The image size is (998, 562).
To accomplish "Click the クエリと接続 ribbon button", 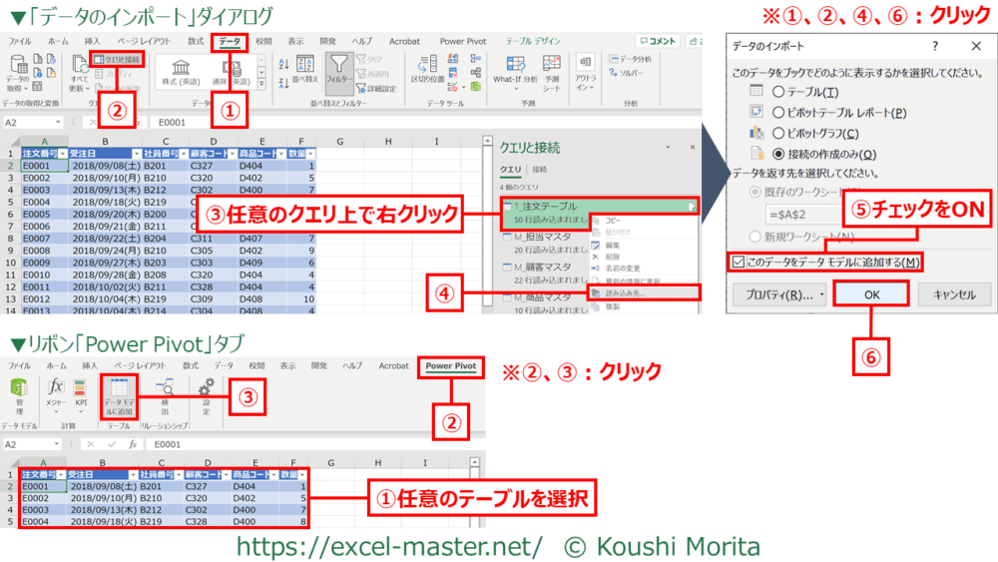I will pos(124,60).
